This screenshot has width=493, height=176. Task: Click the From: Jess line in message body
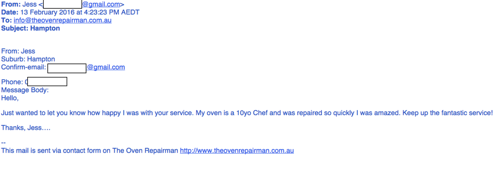tap(18, 51)
